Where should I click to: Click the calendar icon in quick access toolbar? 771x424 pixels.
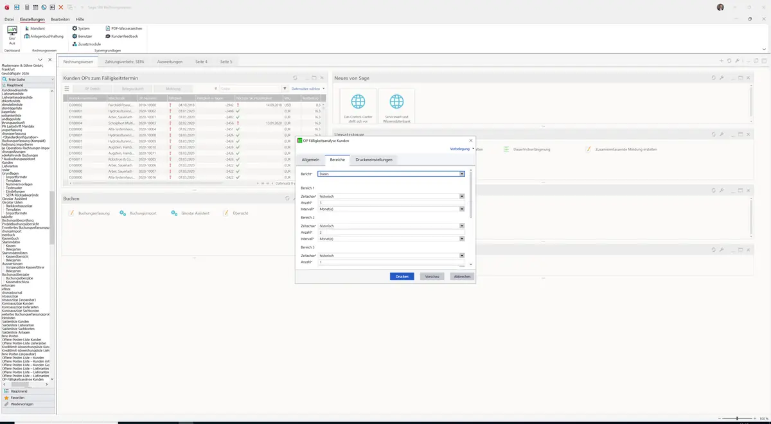tap(35, 7)
